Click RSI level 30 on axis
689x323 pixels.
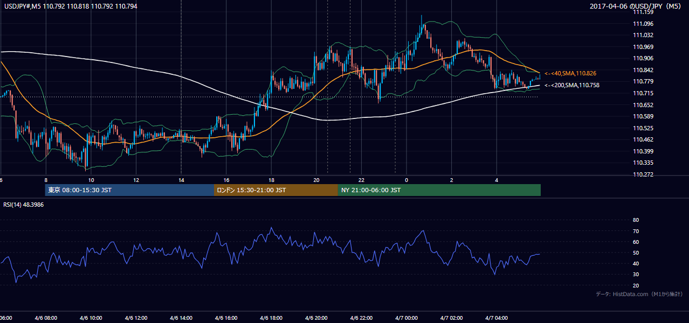pyautogui.click(x=636, y=275)
